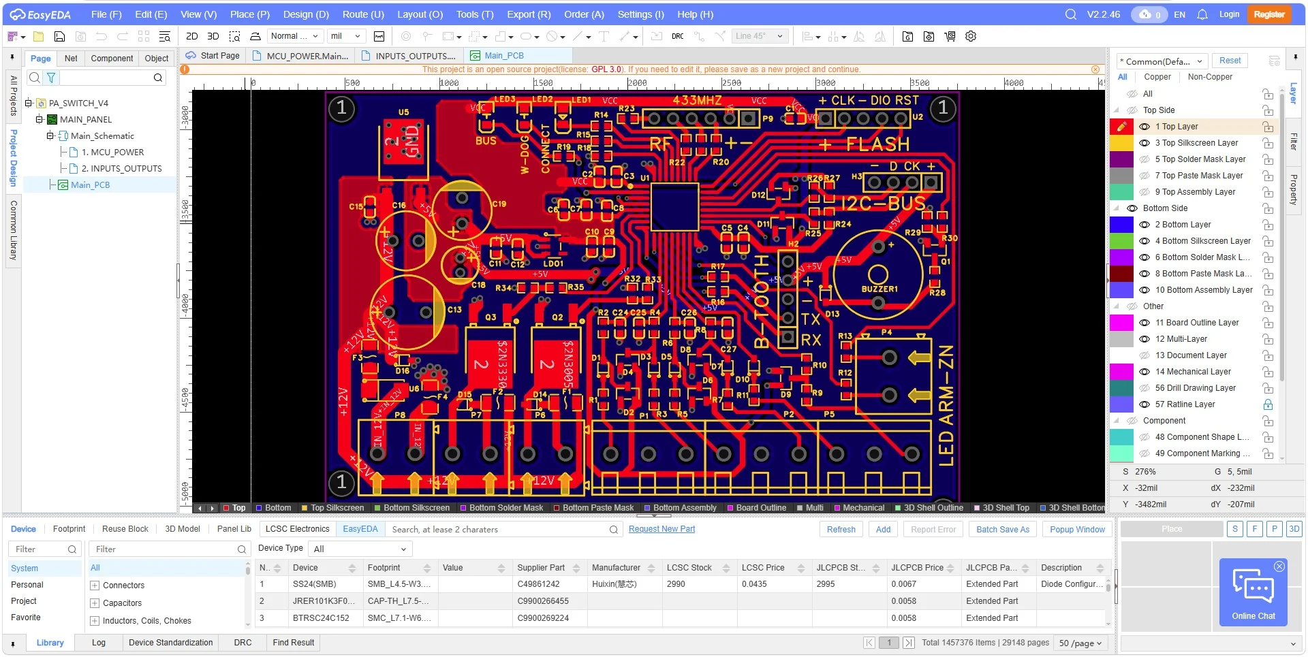
Task: Click the magenta swatch of 14 Mechanical Layer
Action: pyautogui.click(x=1122, y=372)
